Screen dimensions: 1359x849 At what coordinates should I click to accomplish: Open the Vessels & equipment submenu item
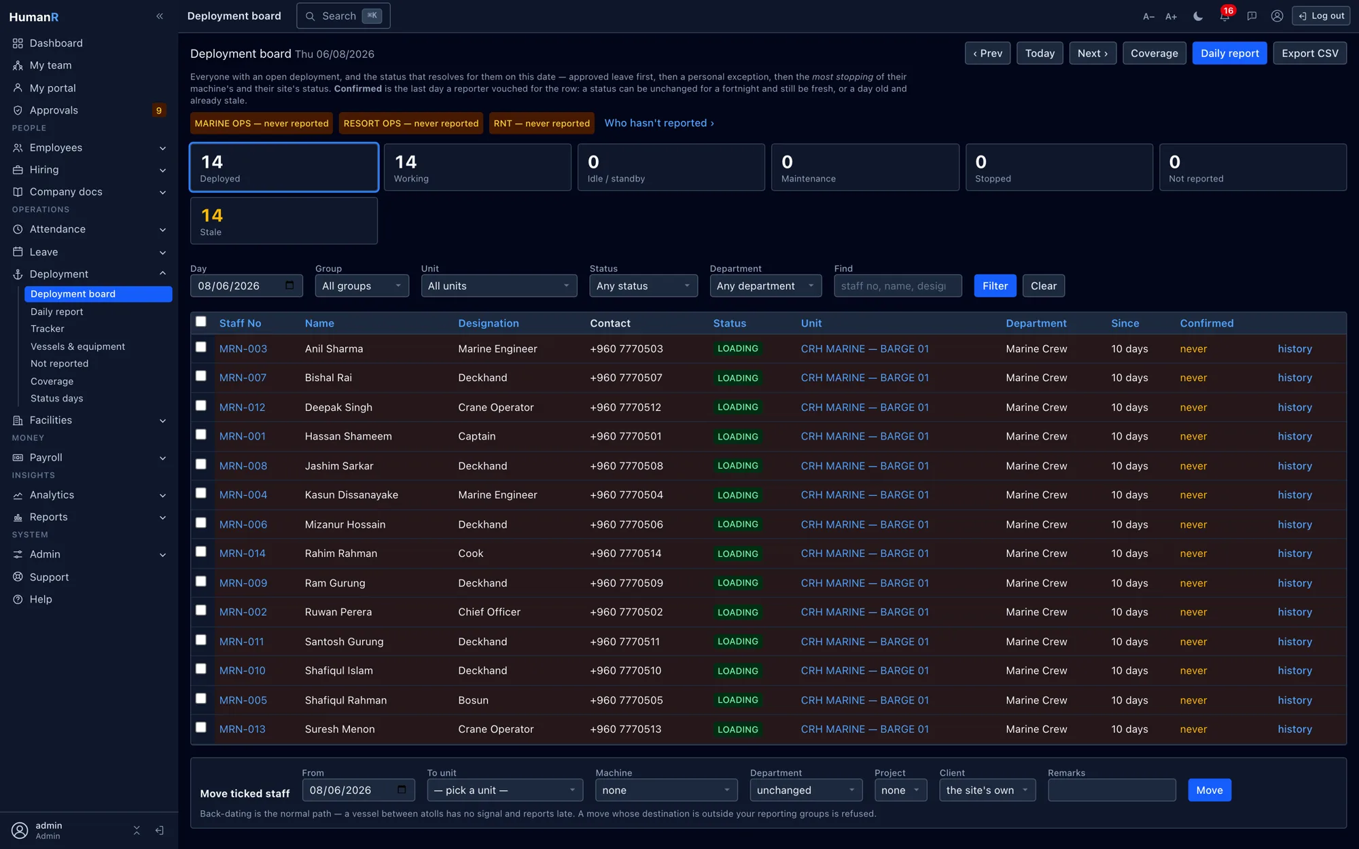(77, 346)
